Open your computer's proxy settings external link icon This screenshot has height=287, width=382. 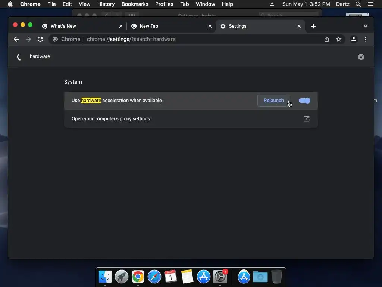click(307, 119)
